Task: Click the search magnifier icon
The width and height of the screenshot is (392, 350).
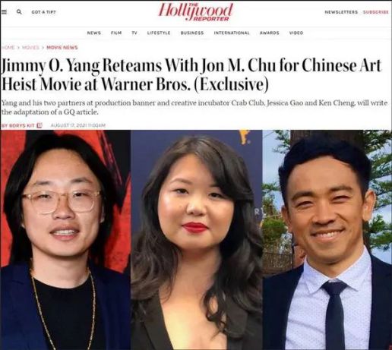Action: click(x=19, y=12)
